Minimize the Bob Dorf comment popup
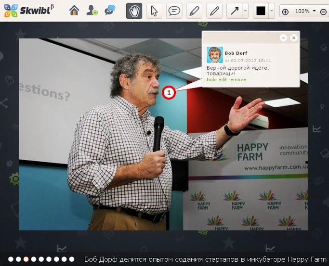 click(x=283, y=38)
